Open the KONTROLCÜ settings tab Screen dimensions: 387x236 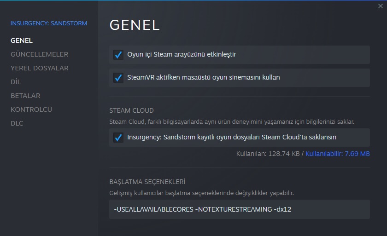pos(31,109)
